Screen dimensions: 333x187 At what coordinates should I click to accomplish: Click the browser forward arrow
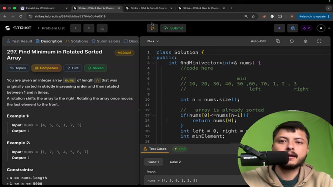click(x=13, y=16)
